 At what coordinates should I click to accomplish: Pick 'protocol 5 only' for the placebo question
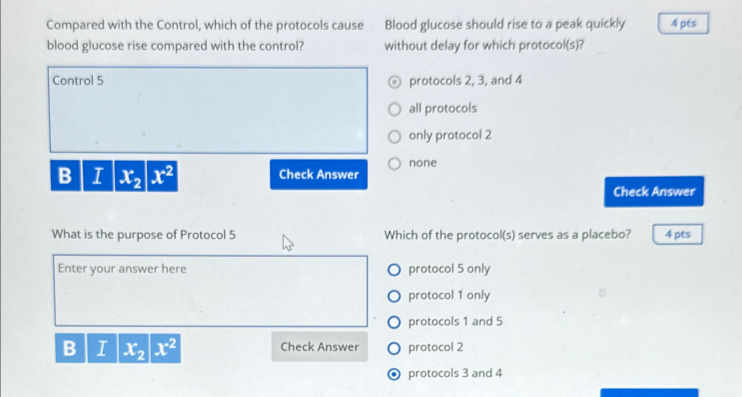click(x=394, y=269)
